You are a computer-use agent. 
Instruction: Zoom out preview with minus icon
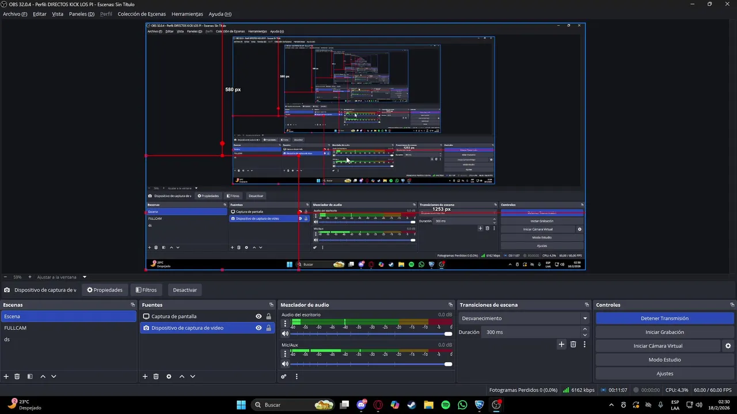pyautogui.click(x=5, y=277)
